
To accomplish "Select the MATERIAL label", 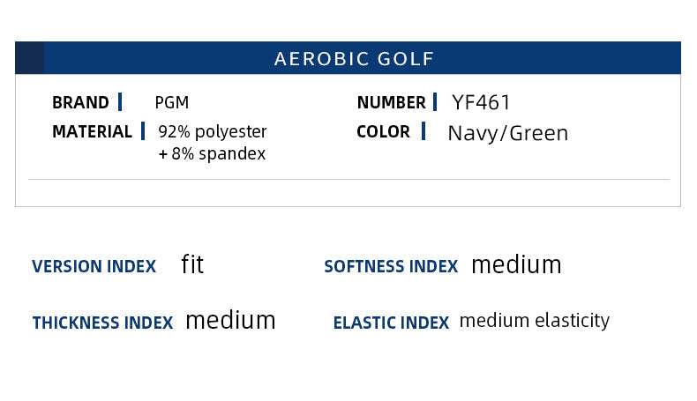I will pos(92,131).
